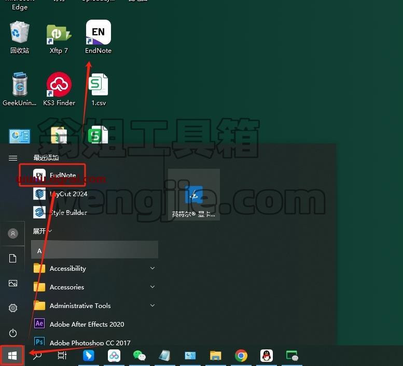This screenshot has width=403, height=366.
Task: Launch Google Chrome from the taskbar
Action: (x=241, y=356)
